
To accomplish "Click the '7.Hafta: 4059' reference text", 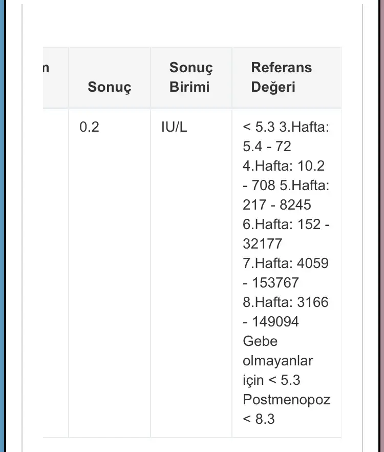I will coord(285,263).
